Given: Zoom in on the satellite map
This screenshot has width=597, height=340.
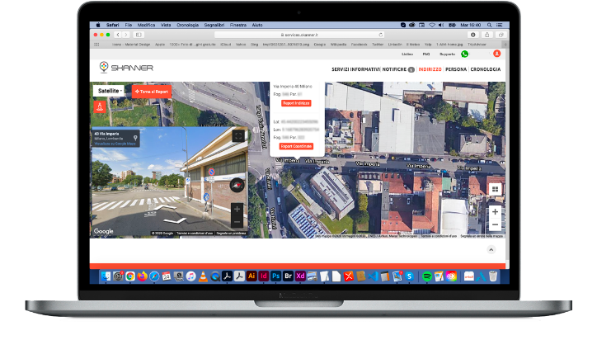Looking at the screenshot, I should point(495,212).
